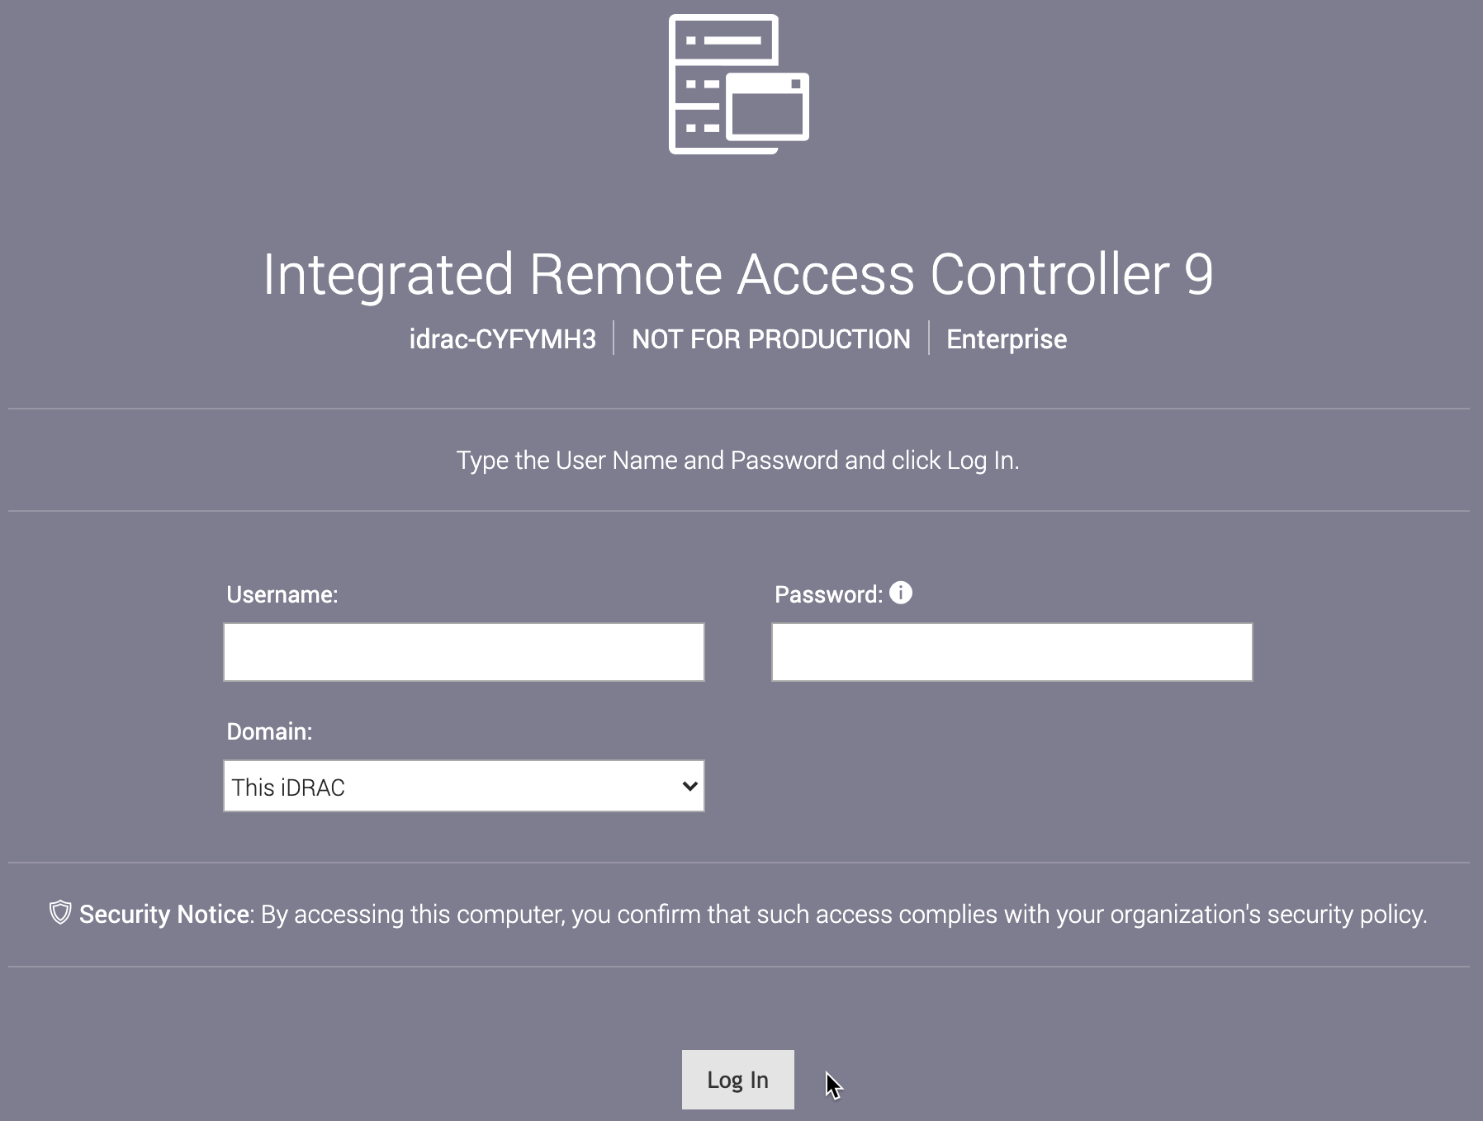Click the Password: label

[x=828, y=594]
